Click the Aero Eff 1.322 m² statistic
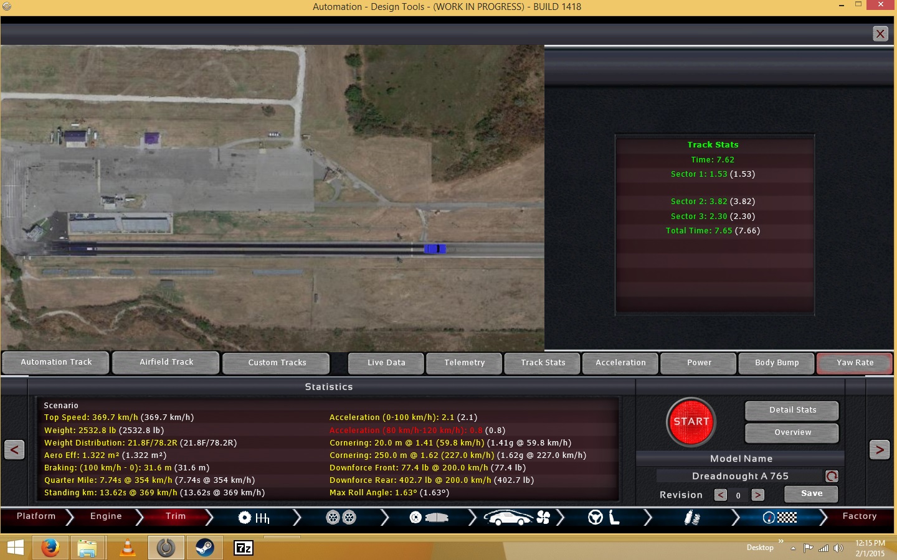The image size is (897, 560). click(x=105, y=455)
